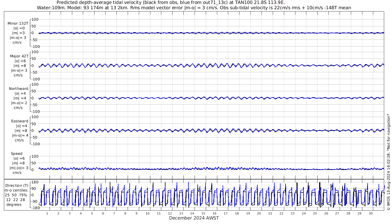Click '|o| =6' under the Major 42T label
Screen dimensions: 392x224
(20, 61)
